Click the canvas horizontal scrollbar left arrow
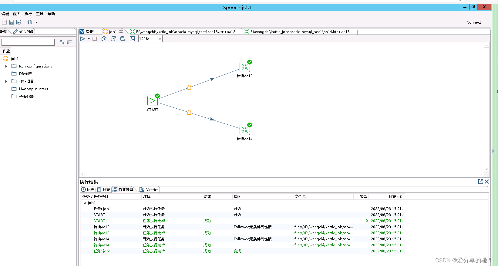Viewport: 498px width, 266px height. [x=82, y=175]
